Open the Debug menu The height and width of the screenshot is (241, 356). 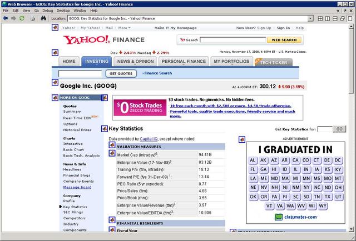pos(47,11)
